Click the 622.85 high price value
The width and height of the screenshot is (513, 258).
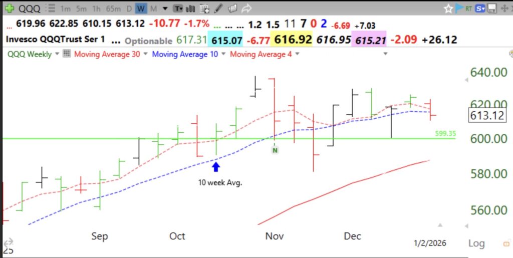(x=64, y=24)
